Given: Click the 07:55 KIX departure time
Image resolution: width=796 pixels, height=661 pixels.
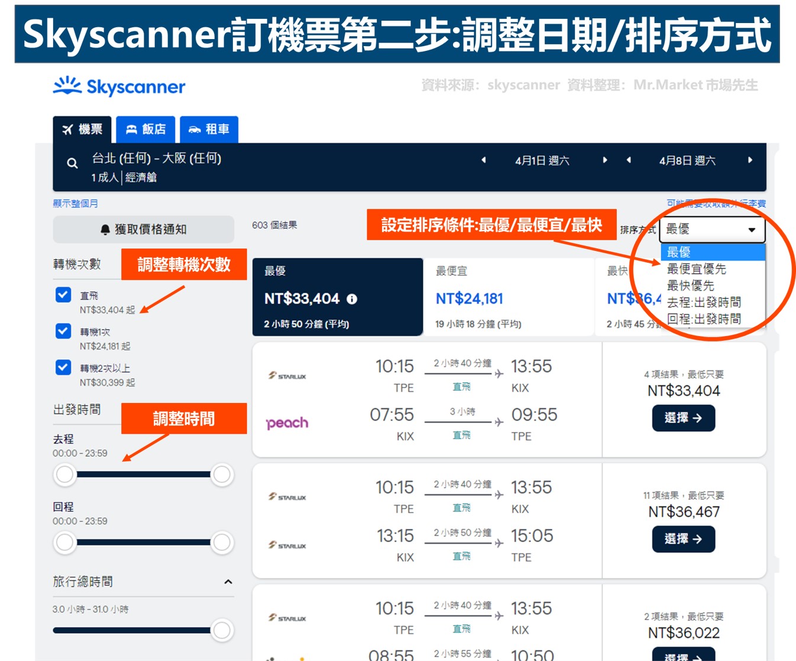Looking at the screenshot, I should tap(391, 415).
